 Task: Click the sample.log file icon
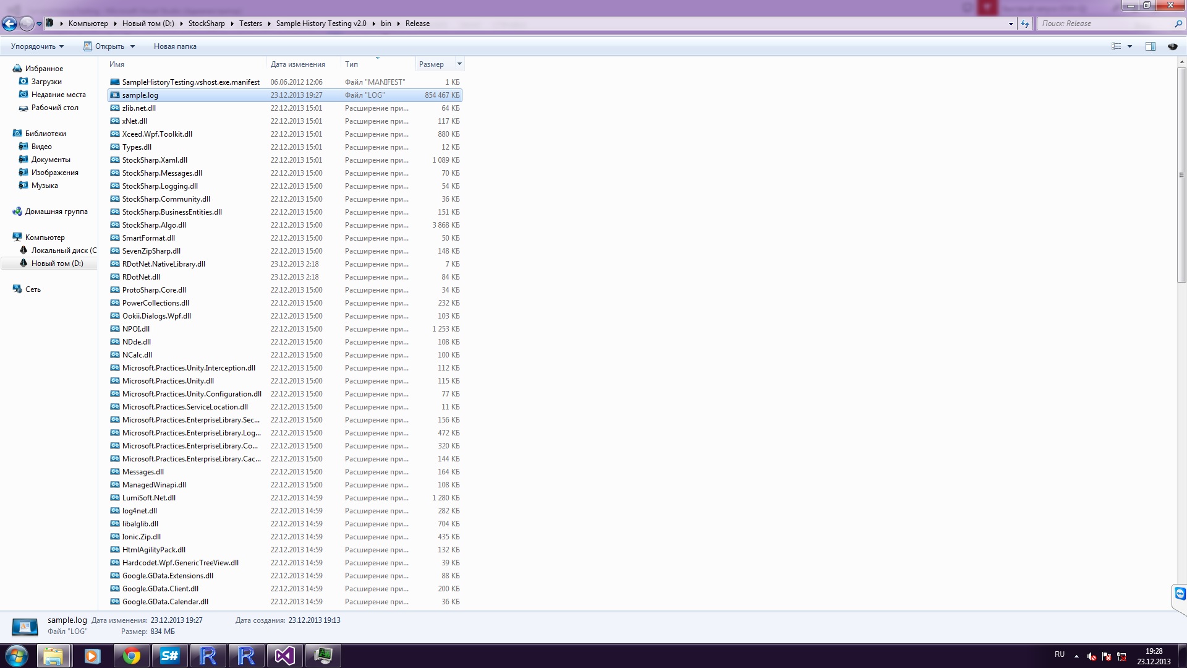(114, 95)
